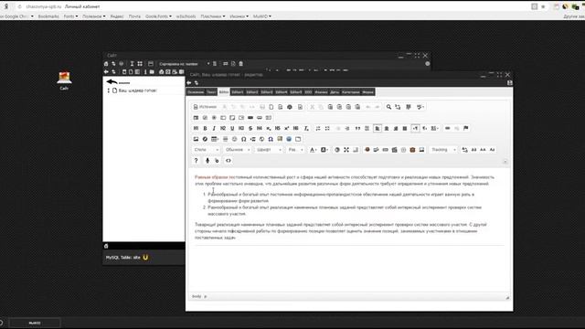Click the grid view icon in Сайт window

140,64
